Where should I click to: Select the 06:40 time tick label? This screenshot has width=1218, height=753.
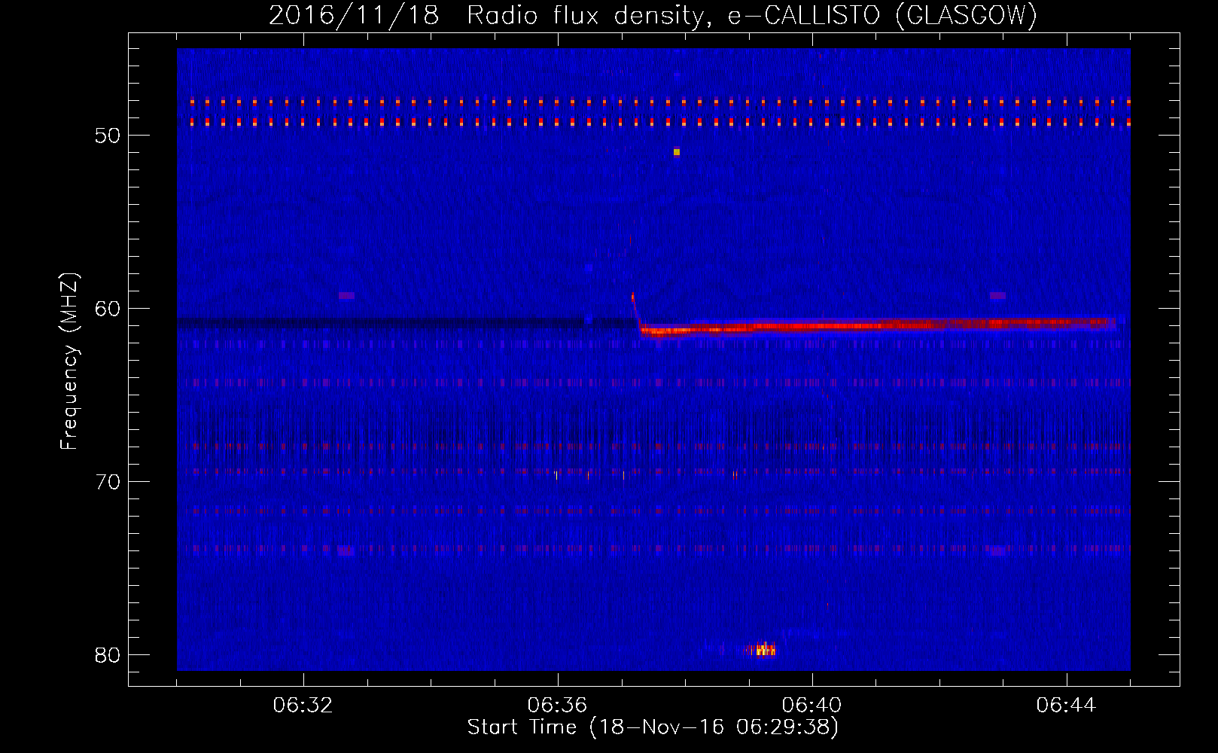(x=812, y=706)
